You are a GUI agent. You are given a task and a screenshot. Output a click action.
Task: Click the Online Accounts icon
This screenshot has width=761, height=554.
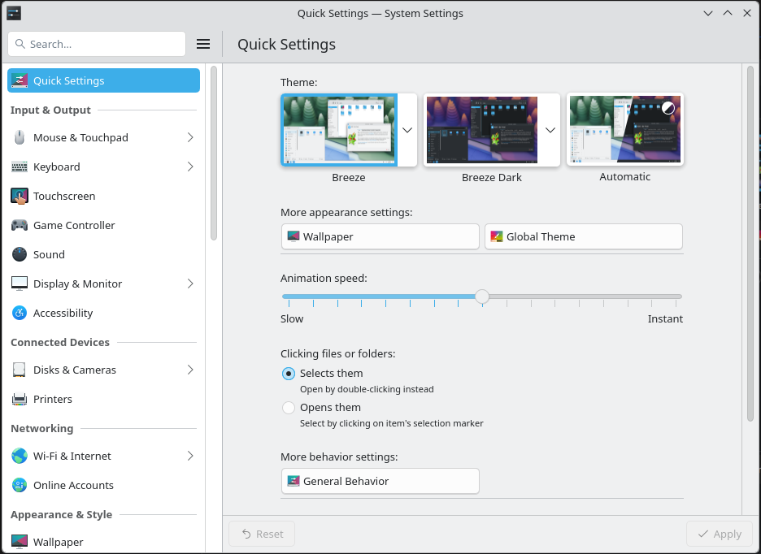point(20,485)
